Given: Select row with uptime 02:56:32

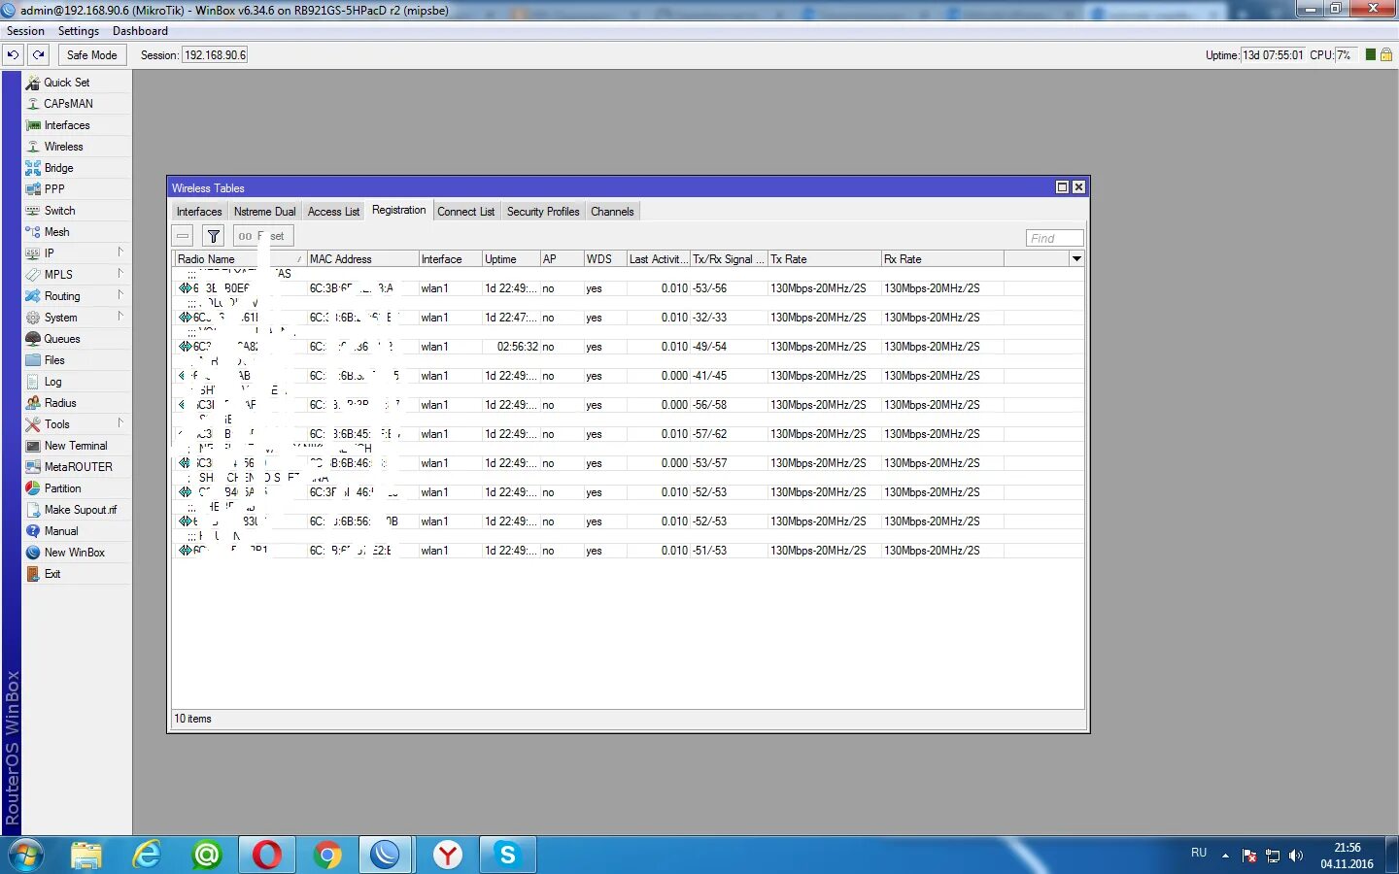Looking at the screenshot, I should coord(628,347).
